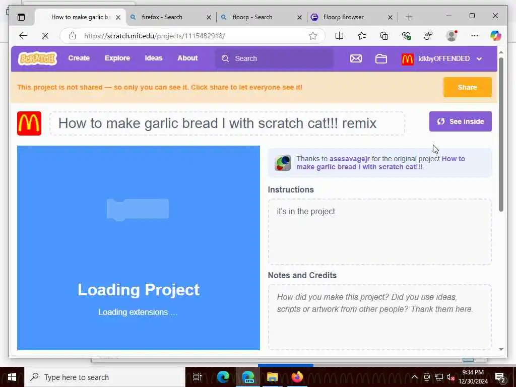
Task: Open the network tray icon
Action: 439,377
